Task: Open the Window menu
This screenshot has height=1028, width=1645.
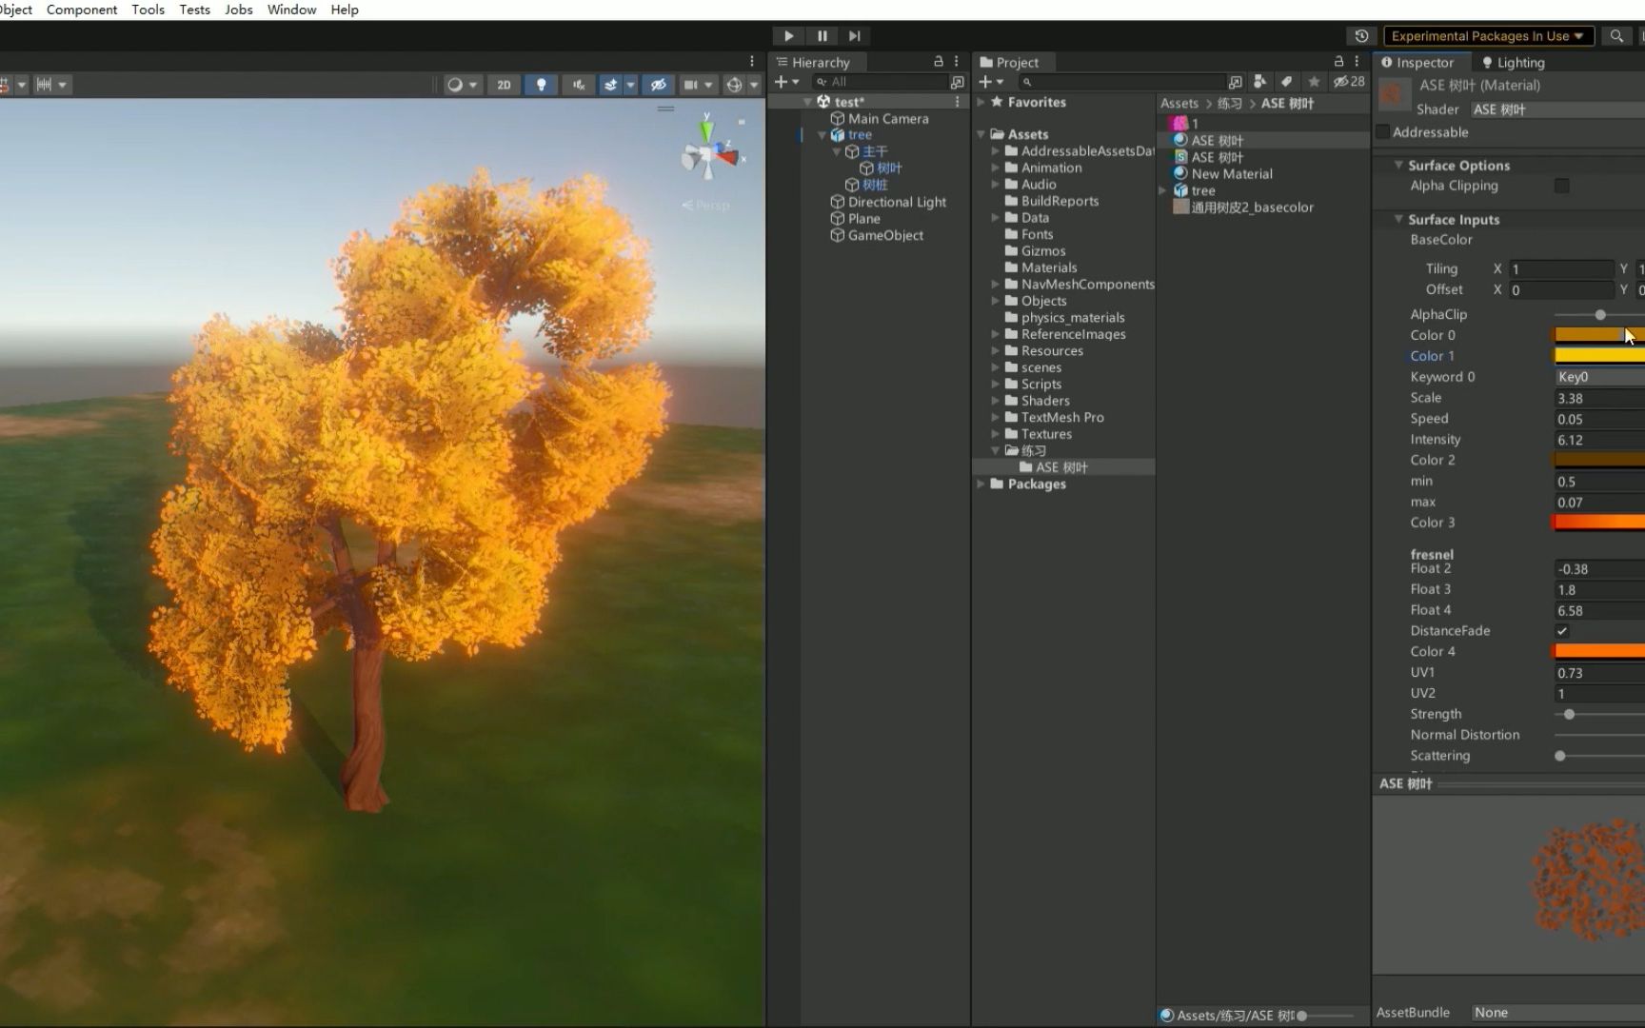Action: [x=291, y=10]
